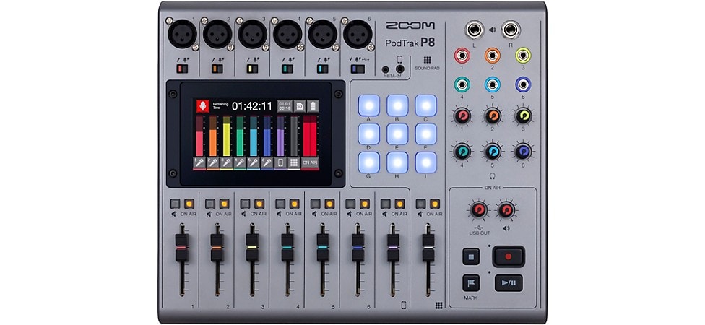Select the cyan headphone volume knob 5
The width and height of the screenshot is (705, 325).
point(493,152)
